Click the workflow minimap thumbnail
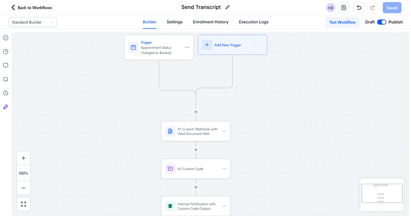 click(x=382, y=194)
